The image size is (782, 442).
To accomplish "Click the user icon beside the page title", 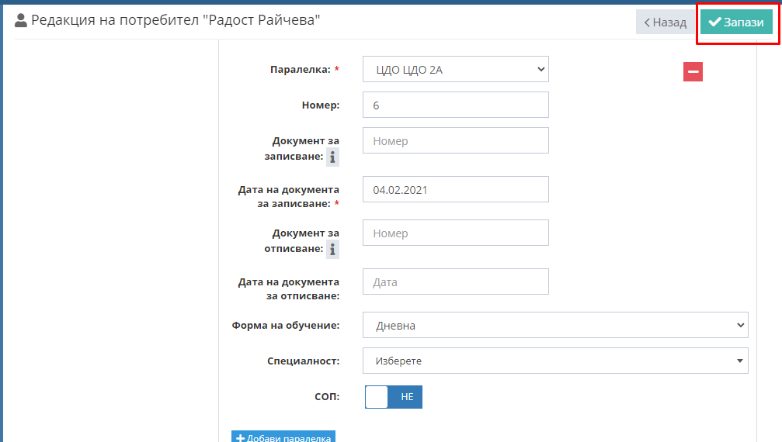I will tap(21, 20).
